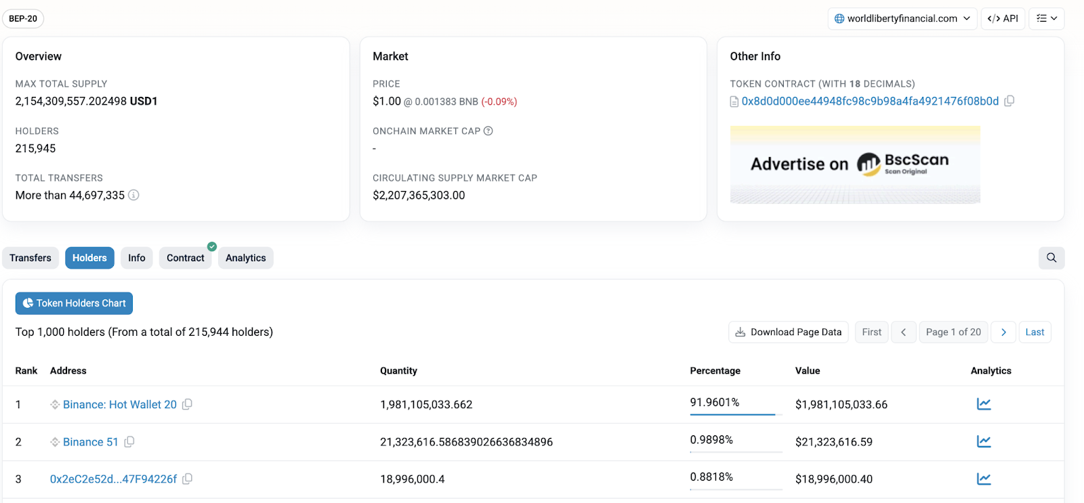Open the search button above holders table

tap(1051, 258)
